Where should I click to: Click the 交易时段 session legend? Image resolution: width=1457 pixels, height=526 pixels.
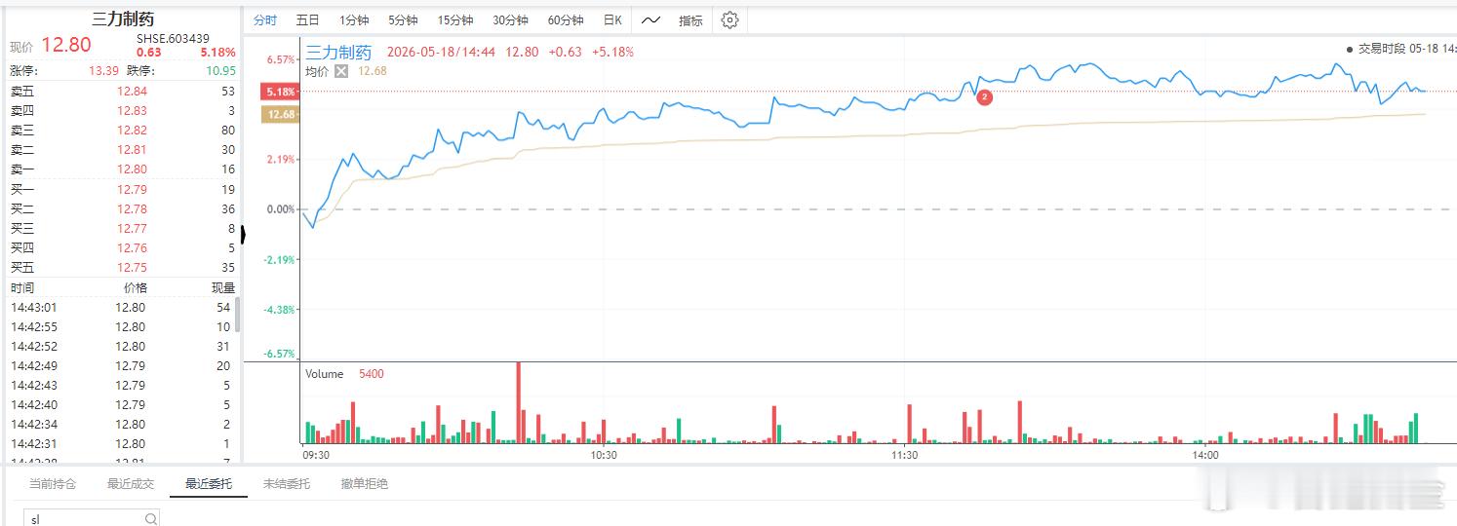pyautogui.click(x=1399, y=49)
